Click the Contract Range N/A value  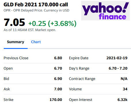coord(124,79)
